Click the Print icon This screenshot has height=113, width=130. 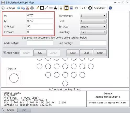coord(32,8)
